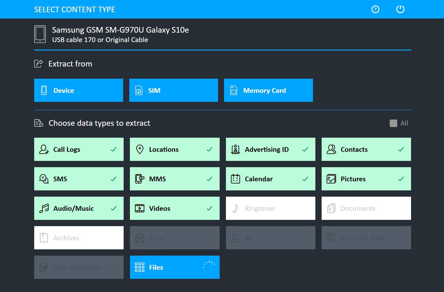
Task: Select the Call Logs handset icon
Action: pos(43,149)
